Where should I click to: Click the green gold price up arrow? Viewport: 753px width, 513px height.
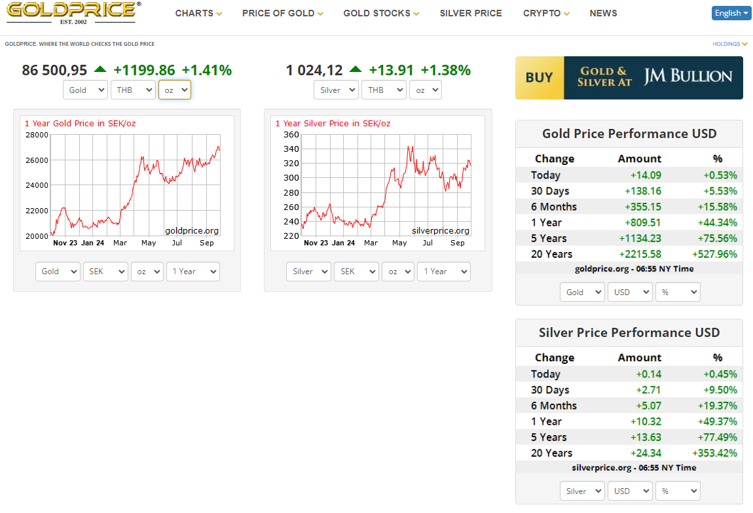[x=100, y=69]
